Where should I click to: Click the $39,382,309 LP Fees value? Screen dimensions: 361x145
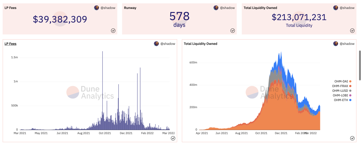tap(60, 19)
